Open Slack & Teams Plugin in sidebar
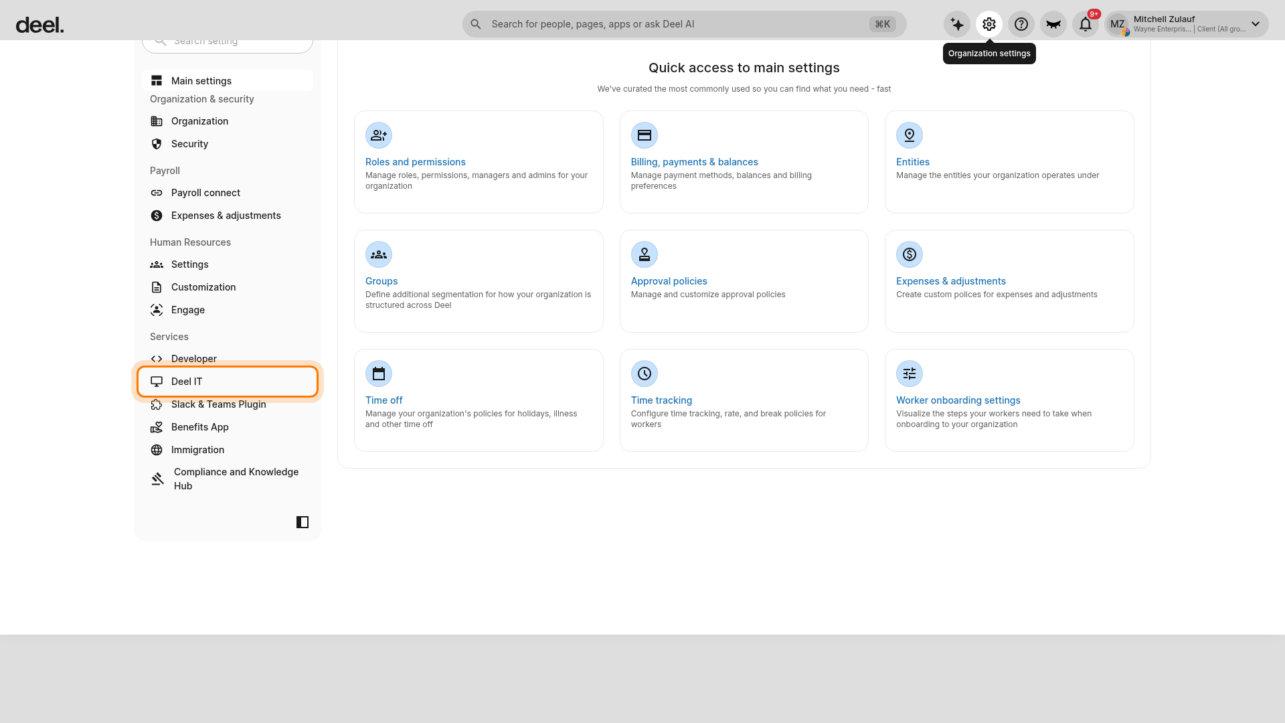The height and width of the screenshot is (723, 1285). [228, 404]
